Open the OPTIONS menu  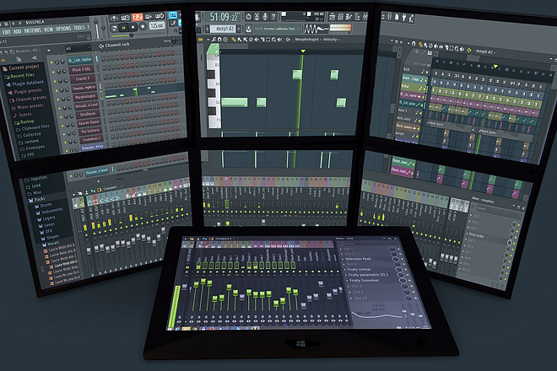click(x=63, y=30)
